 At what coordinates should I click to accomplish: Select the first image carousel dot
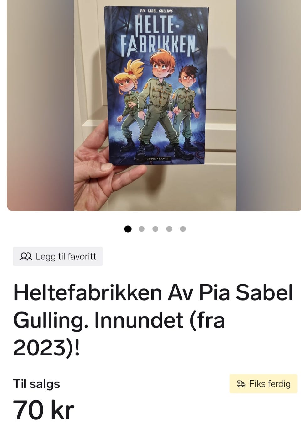(x=128, y=229)
